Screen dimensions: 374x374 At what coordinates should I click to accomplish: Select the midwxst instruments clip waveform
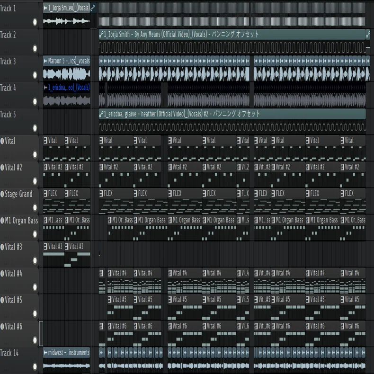click(x=67, y=365)
